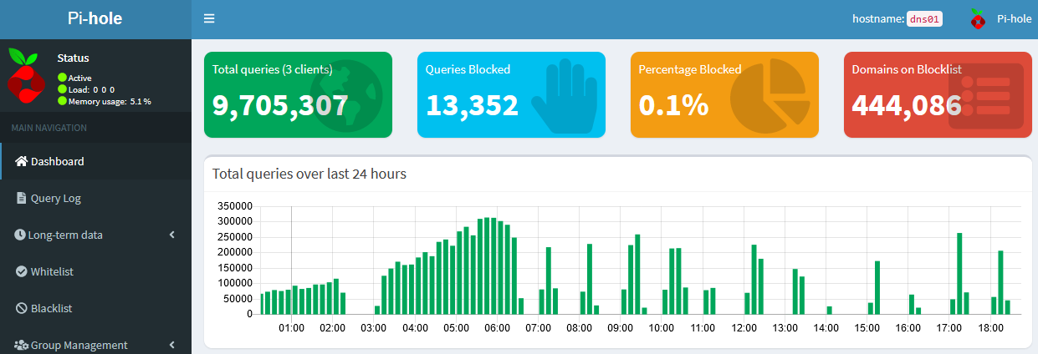Click the Pi-hole user label at top right
The width and height of the screenshot is (1038, 354).
(x=1015, y=18)
